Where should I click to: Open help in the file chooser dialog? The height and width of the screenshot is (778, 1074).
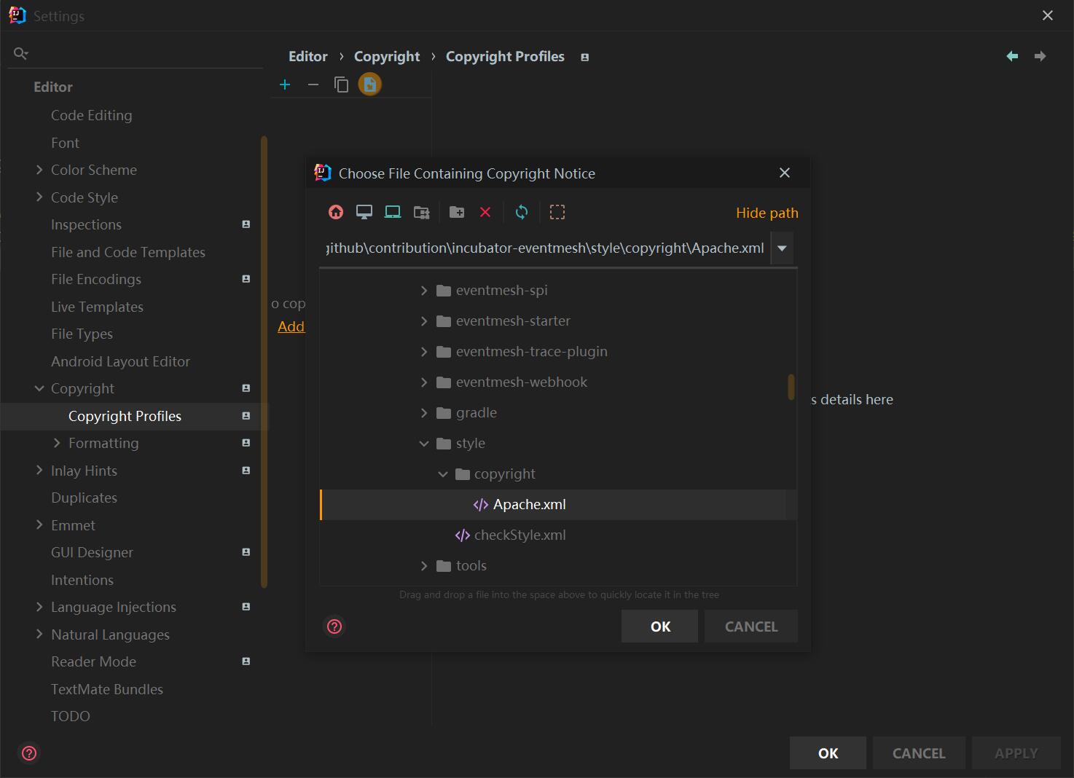pyautogui.click(x=334, y=626)
